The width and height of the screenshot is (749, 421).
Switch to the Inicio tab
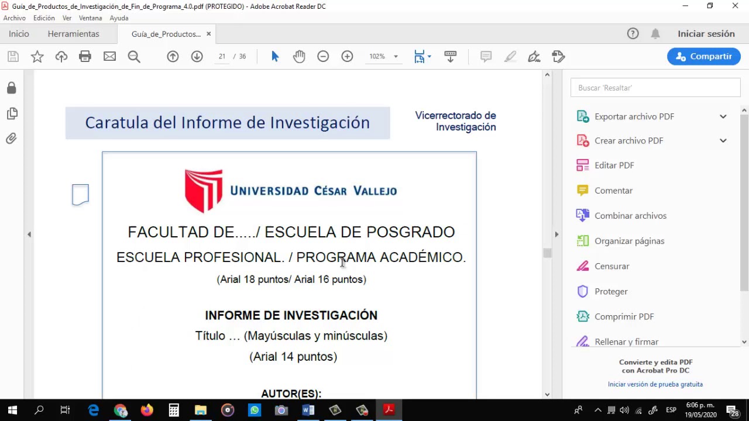click(19, 34)
